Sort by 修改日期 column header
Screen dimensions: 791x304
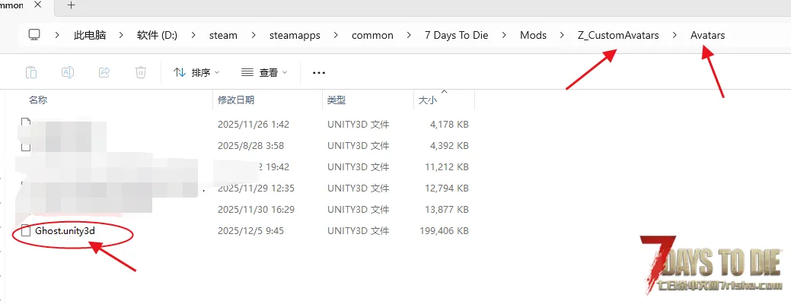click(x=236, y=100)
